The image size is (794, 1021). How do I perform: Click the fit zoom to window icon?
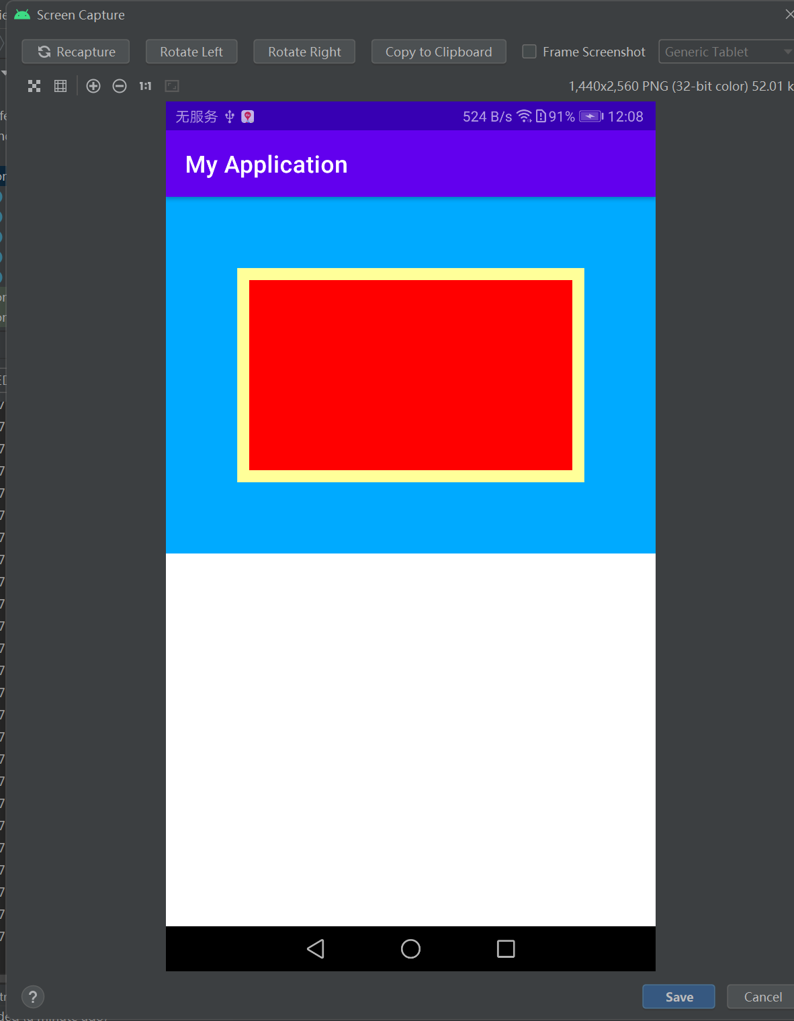[x=172, y=86]
